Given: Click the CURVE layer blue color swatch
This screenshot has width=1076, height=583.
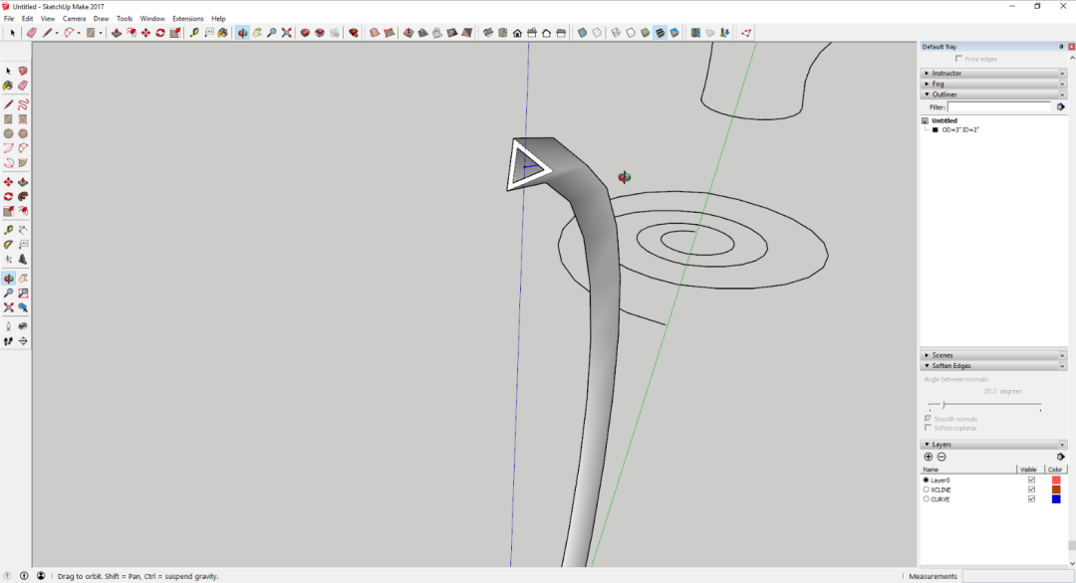Looking at the screenshot, I should click(x=1056, y=499).
